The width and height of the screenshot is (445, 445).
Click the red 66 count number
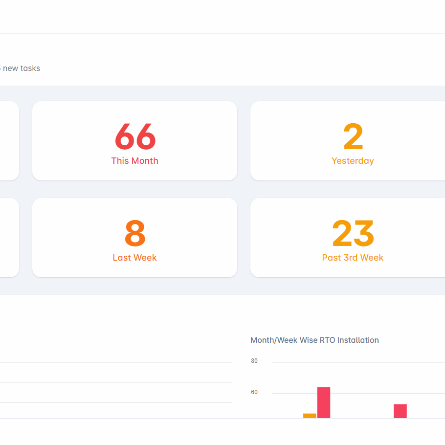(135, 137)
